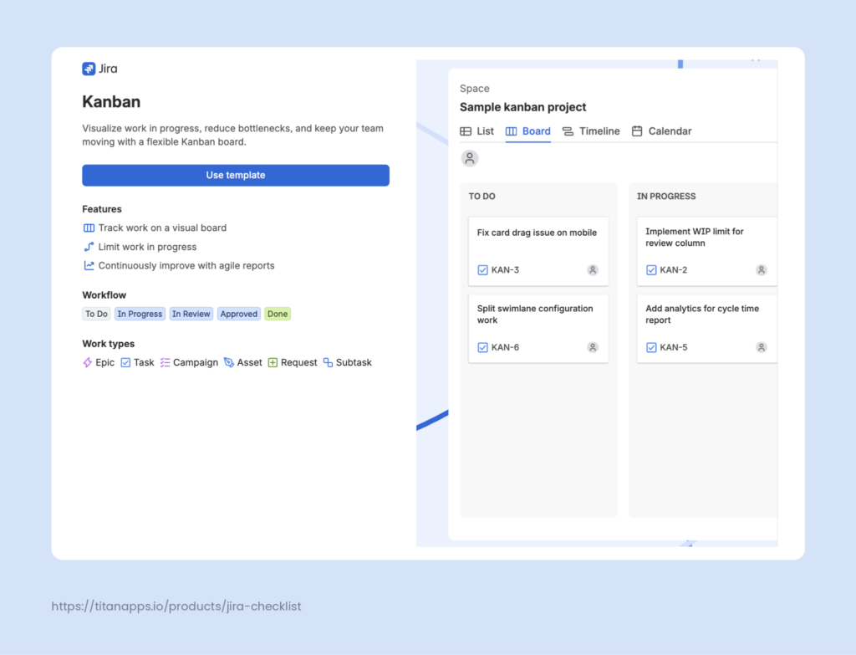Click the Asset tag icon
This screenshot has width=856, height=655.
(x=229, y=363)
